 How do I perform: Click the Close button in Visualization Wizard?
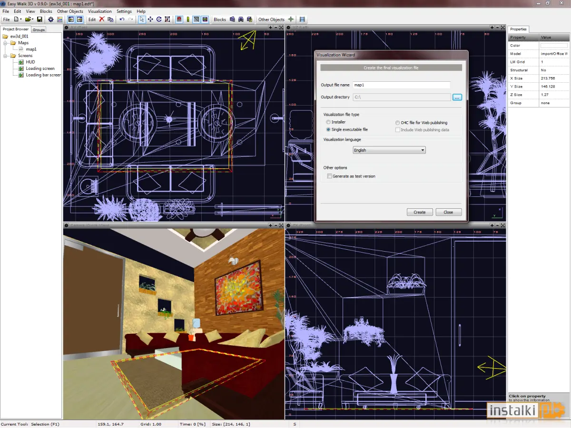point(448,212)
